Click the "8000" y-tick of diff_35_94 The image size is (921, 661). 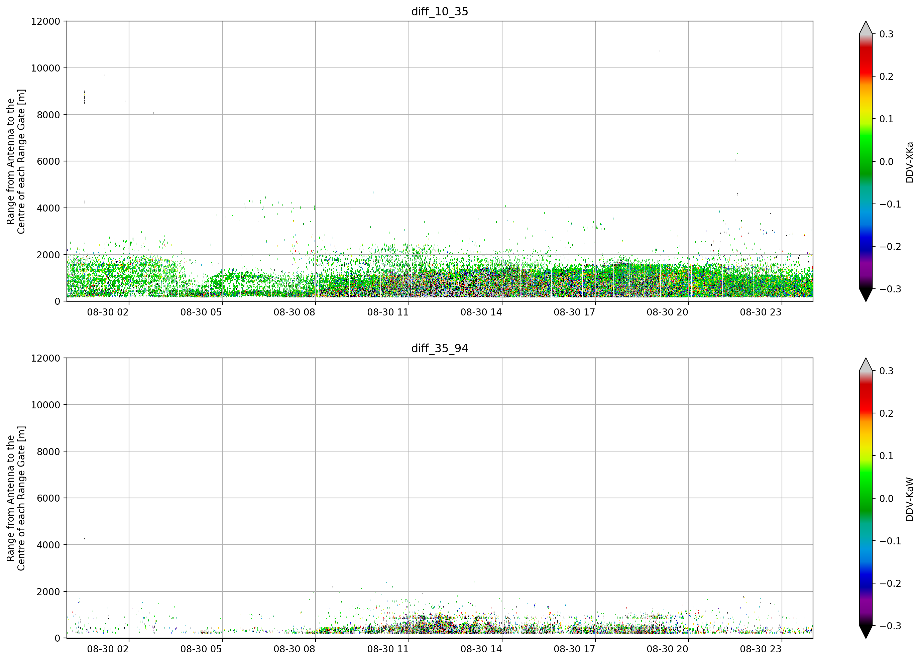click(x=48, y=452)
